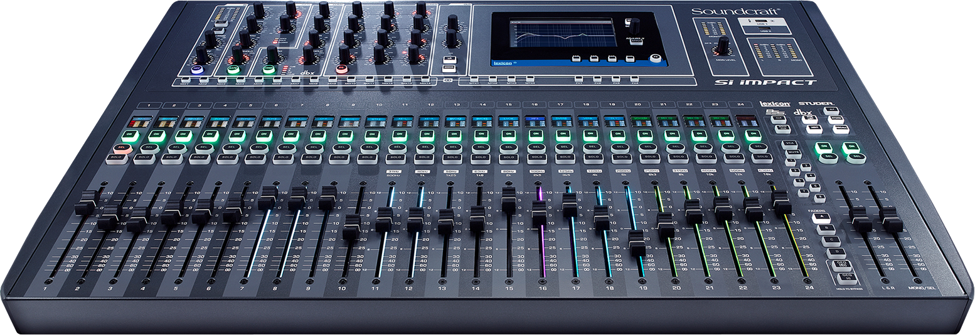Switch to fader layer C
The width and height of the screenshot is (975, 335).
coord(831,240)
